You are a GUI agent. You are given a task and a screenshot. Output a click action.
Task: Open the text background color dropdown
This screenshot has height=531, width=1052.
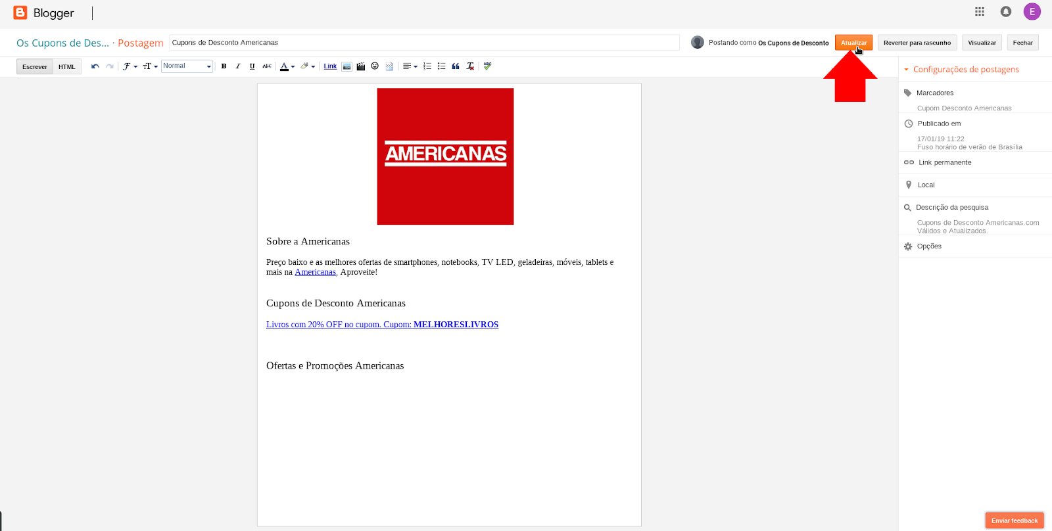pyautogui.click(x=308, y=66)
